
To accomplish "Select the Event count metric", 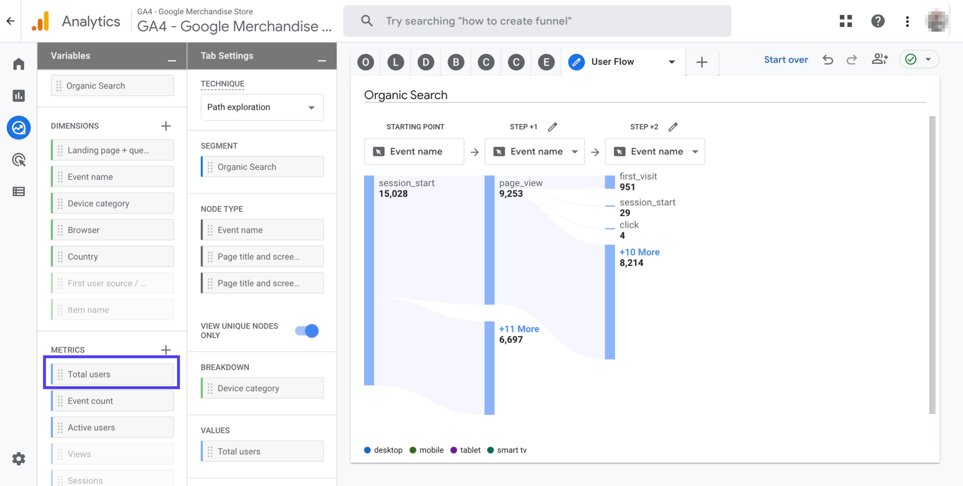I will pyautogui.click(x=112, y=400).
